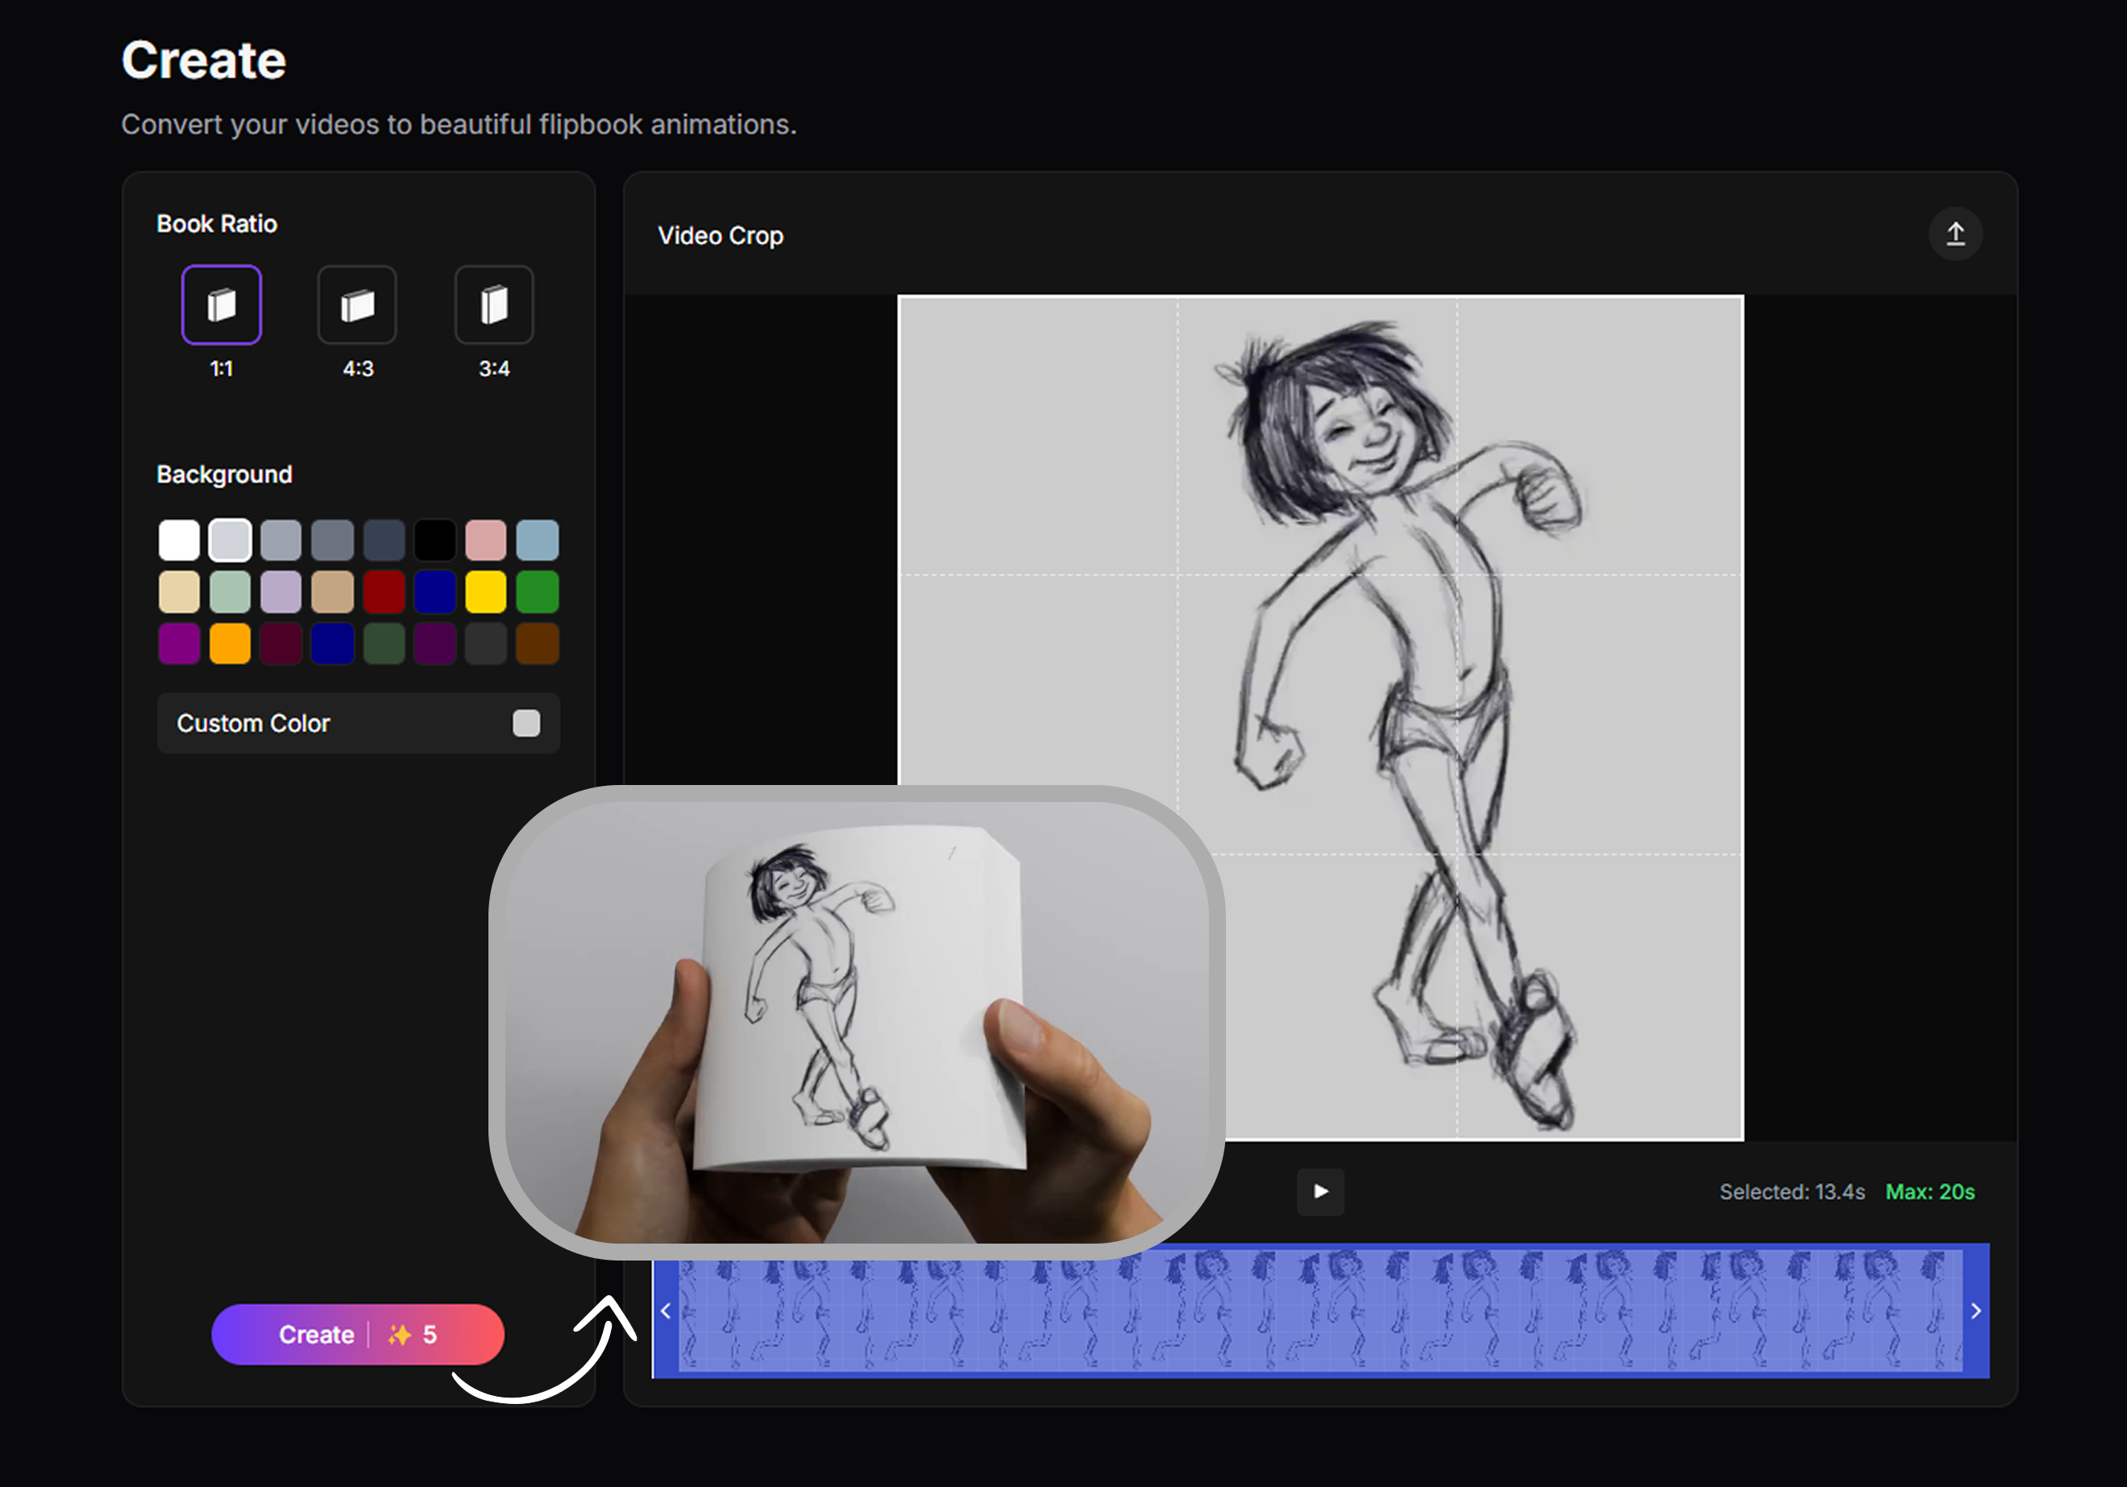This screenshot has width=2127, height=1487.
Task: Choose the 4:3 book ratio icon
Action: coord(358,305)
